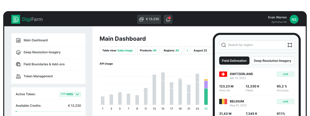Click Switzerland's 123,23 M area value

[226, 86]
